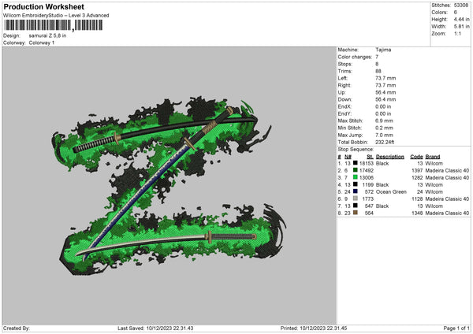Click the Max Jump value 7.0 mm
Screen dimensions: 473x334
[x=384, y=135]
